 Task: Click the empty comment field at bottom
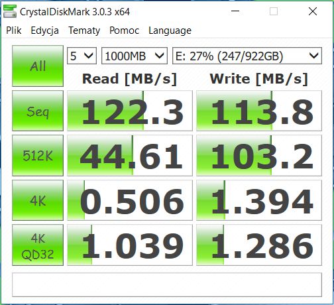(x=167, y=285)
